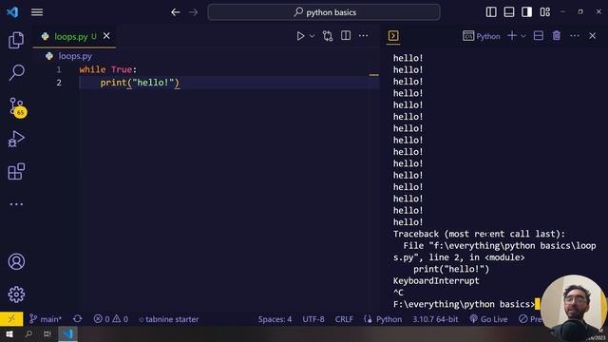Create a new terminal with plus icon
Screen dimensions: 608x342
pyautogui.click(x=512, y=36)
